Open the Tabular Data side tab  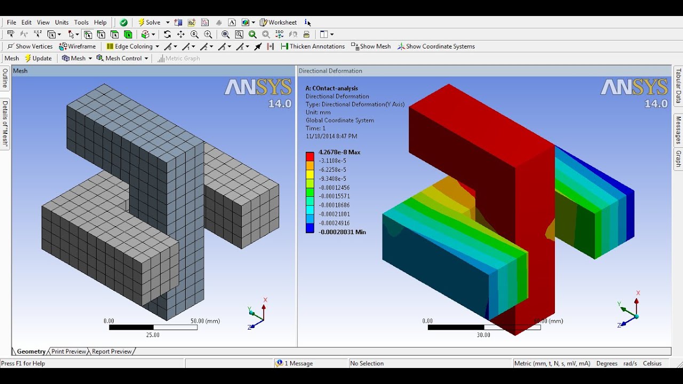[x=678, y=85]
